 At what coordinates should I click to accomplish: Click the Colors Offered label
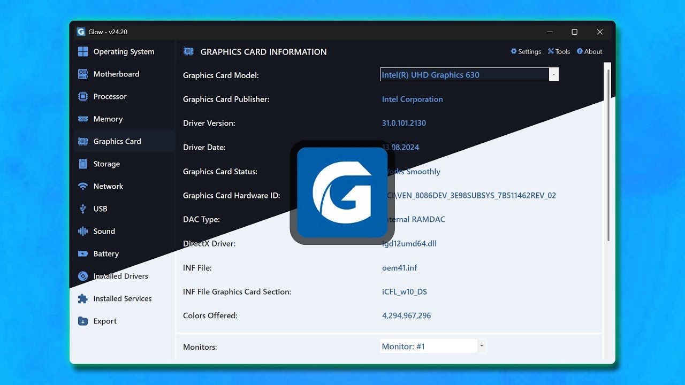coord(210,315)
